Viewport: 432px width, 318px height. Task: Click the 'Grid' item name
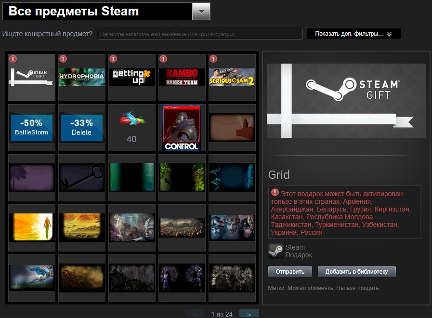pyautogui.click(x=279, y=175)
